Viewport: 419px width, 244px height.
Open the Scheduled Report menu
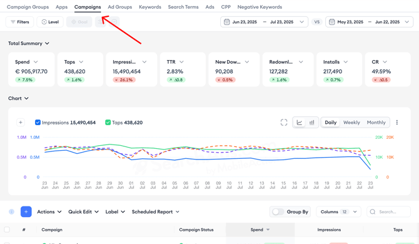(x=155, y=211)
